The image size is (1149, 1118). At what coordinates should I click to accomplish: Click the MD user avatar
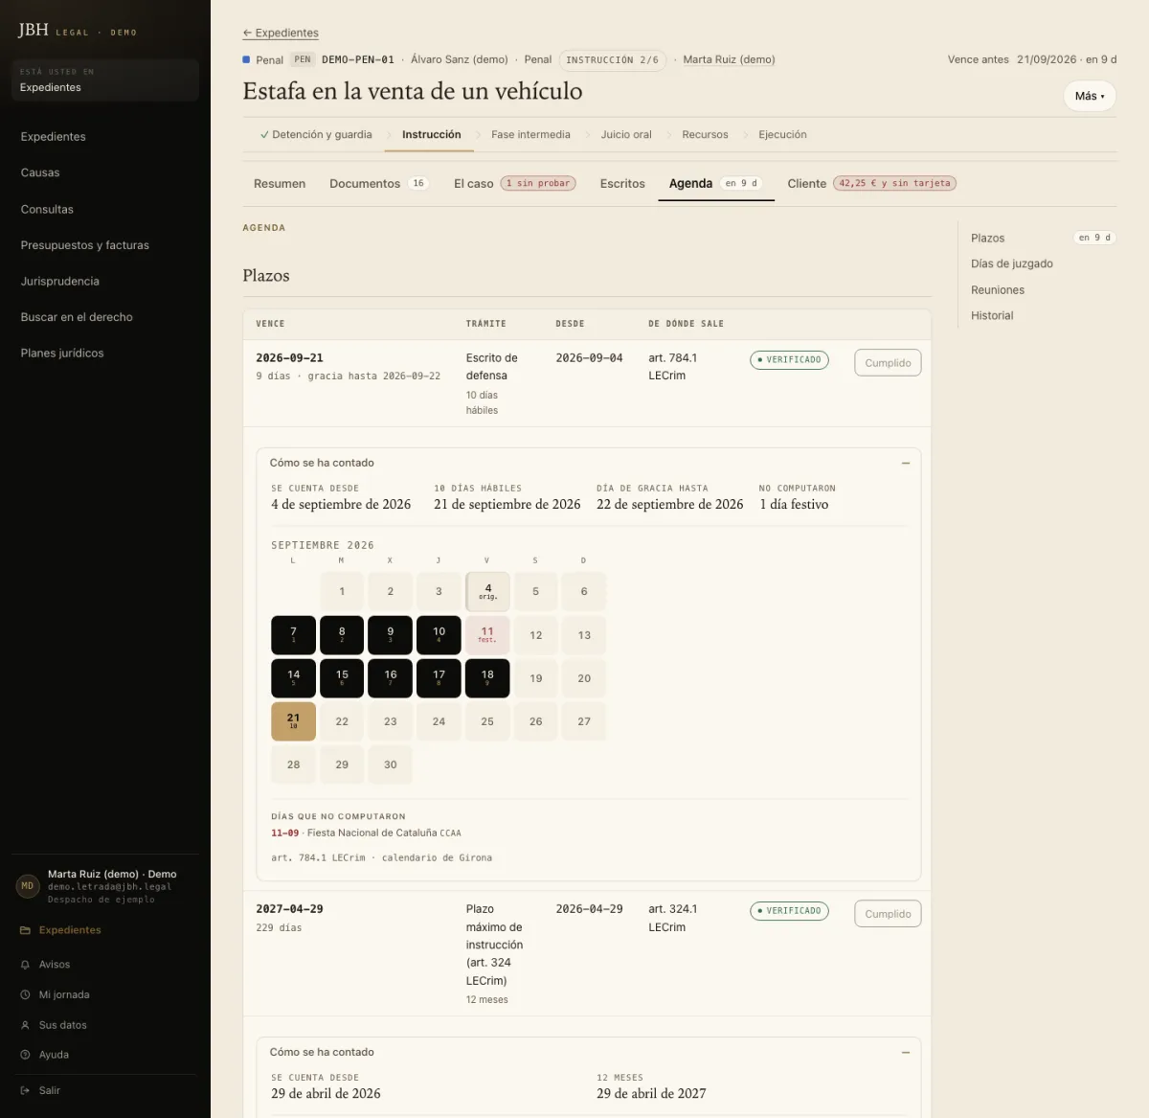(28, 886)
